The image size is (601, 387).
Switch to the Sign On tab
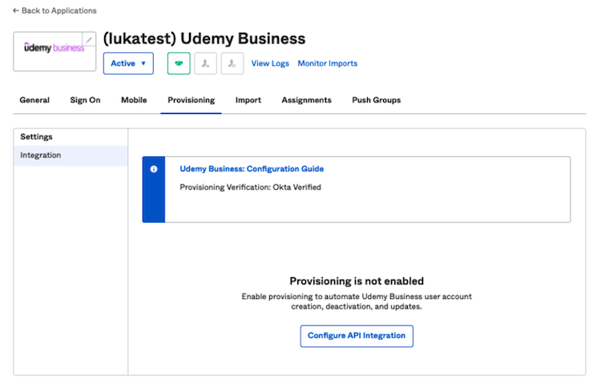(85, 100)
